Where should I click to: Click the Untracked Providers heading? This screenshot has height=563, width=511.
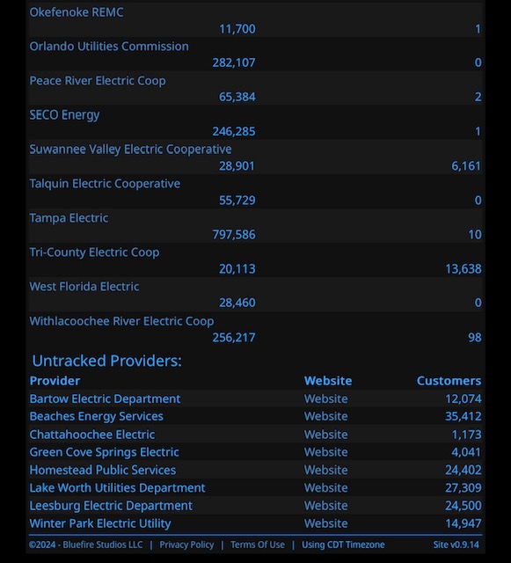(106, 361)
